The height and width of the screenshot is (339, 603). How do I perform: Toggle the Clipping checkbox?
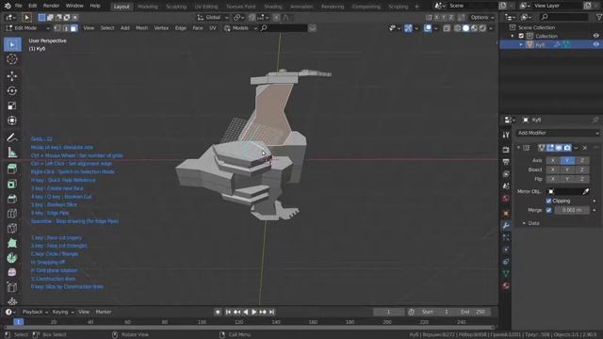[548, 201]
